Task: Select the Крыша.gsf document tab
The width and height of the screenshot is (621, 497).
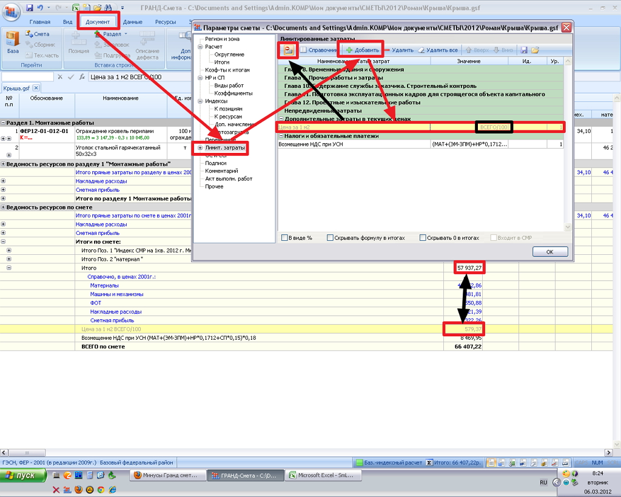Action: 16,88
